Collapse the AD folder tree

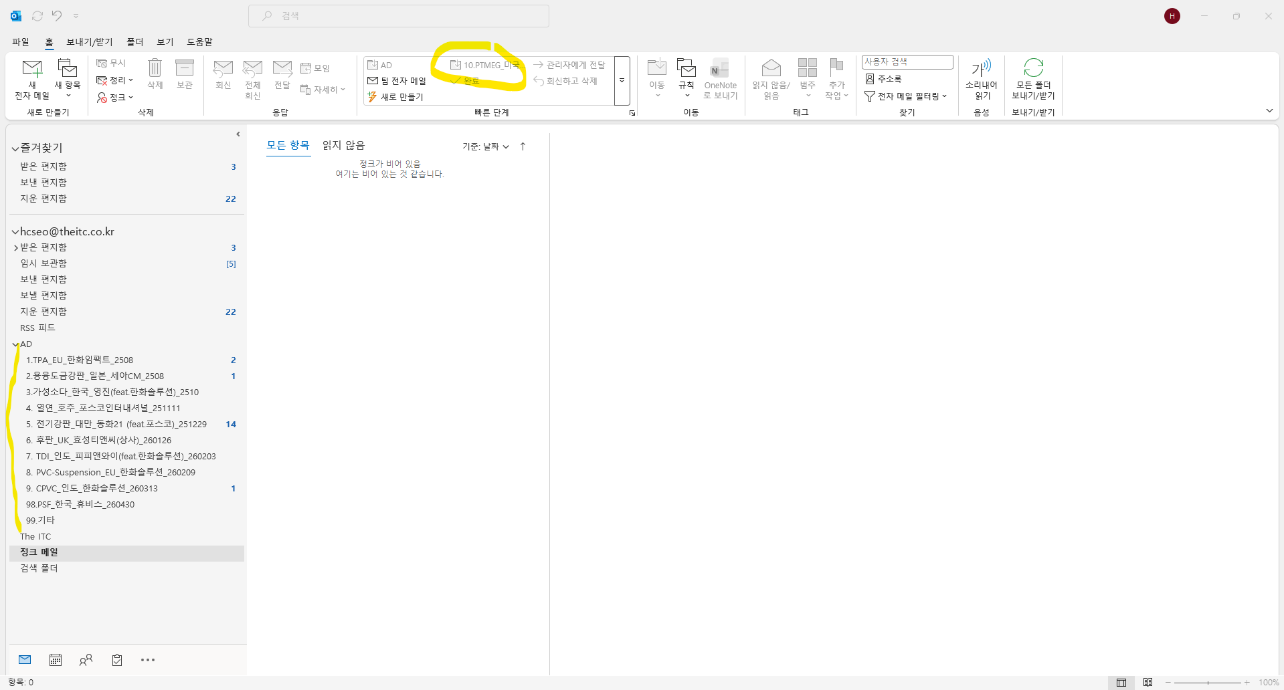point(15,344)
